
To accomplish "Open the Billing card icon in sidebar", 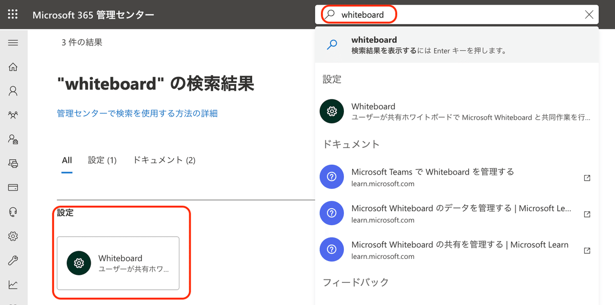I will [13, 187].
